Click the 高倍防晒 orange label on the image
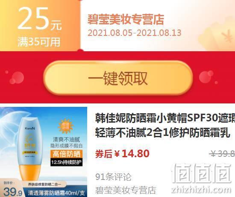 [66, 154]
